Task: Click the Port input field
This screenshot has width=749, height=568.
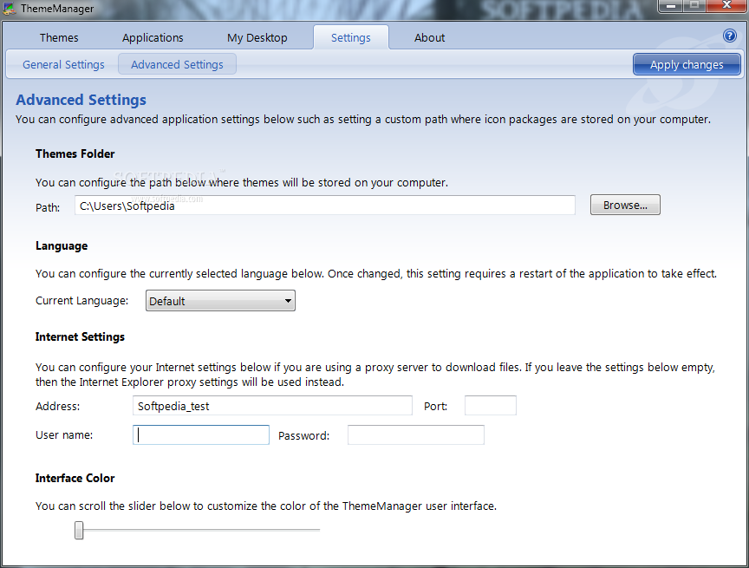Action: [490, 406]
